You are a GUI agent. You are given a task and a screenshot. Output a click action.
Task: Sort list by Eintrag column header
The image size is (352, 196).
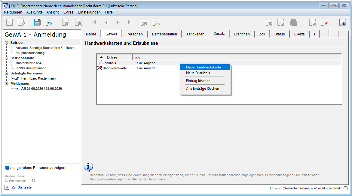tap(112, 57)
